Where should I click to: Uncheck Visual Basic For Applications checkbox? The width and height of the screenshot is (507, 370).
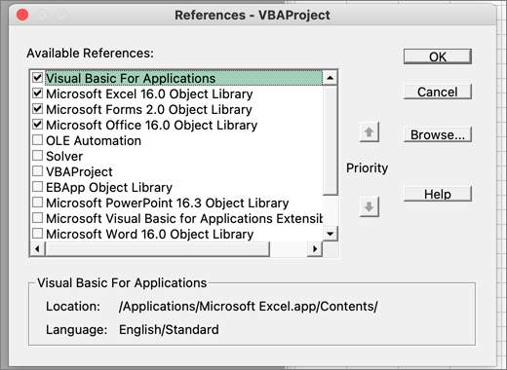pyautogui.click(x=38, y=78)
